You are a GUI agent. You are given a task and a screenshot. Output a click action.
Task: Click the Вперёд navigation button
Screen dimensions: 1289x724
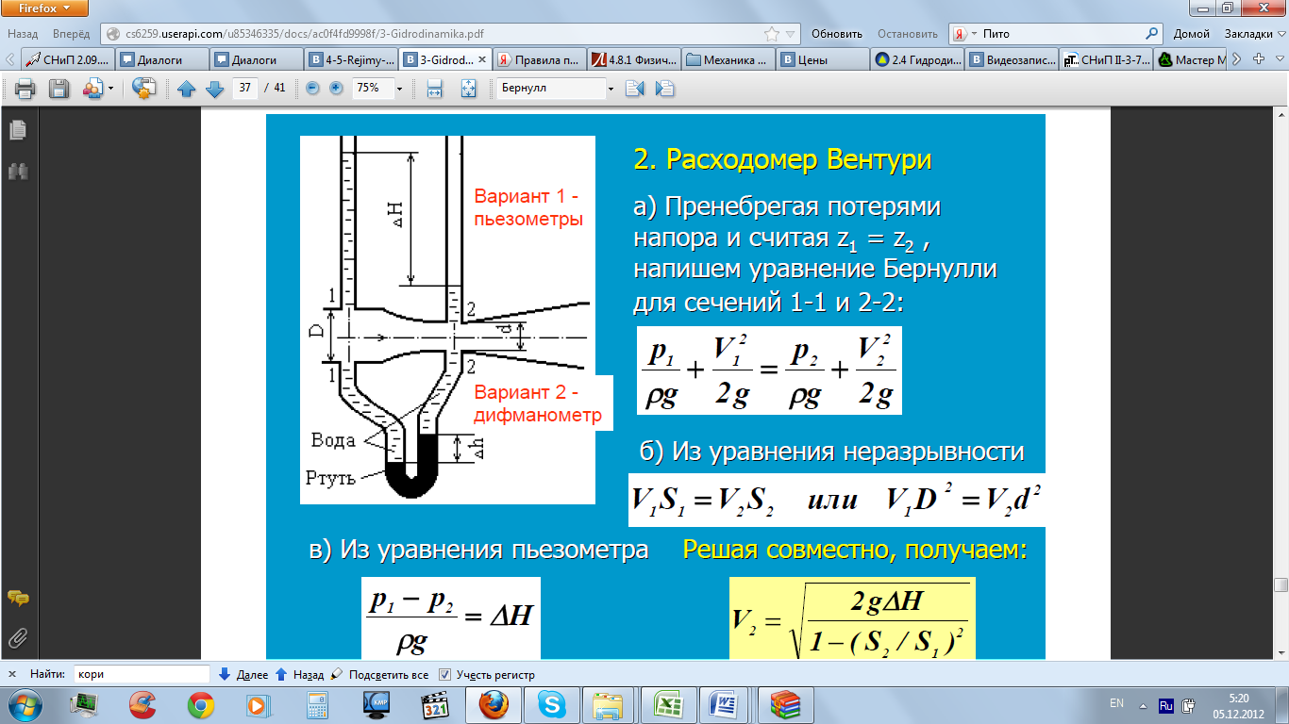coord(72,33)
